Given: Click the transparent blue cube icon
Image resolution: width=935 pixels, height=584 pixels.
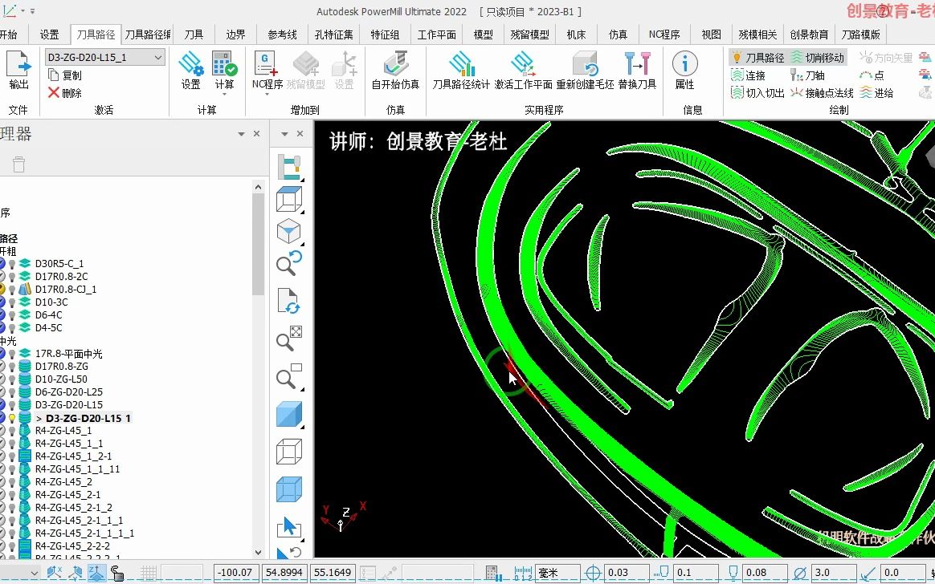Looking at the screenshot, I should tap(289, 490).
